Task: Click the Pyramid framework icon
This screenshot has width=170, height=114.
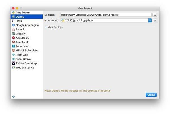Action: tap(13, 29)
